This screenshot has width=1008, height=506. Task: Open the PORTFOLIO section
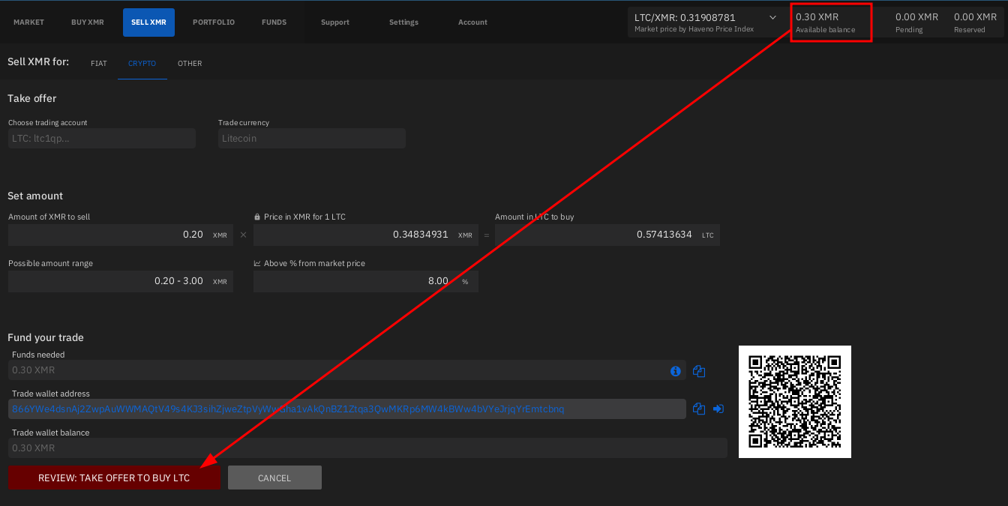pos(214,22)
